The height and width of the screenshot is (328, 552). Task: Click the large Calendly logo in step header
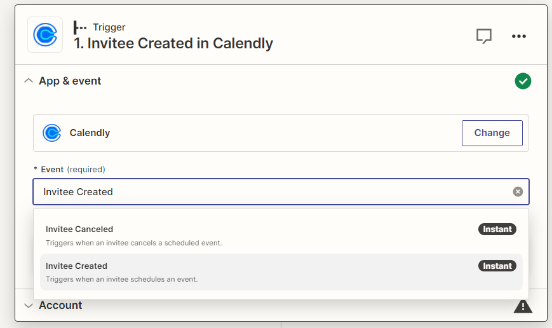click(x=45, y=34)
